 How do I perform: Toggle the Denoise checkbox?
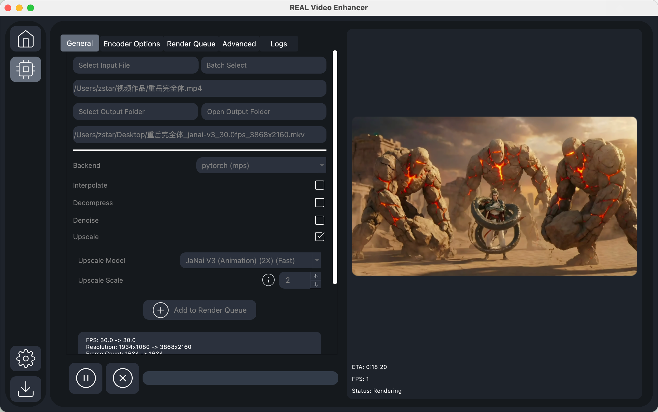tap(319, 220)
